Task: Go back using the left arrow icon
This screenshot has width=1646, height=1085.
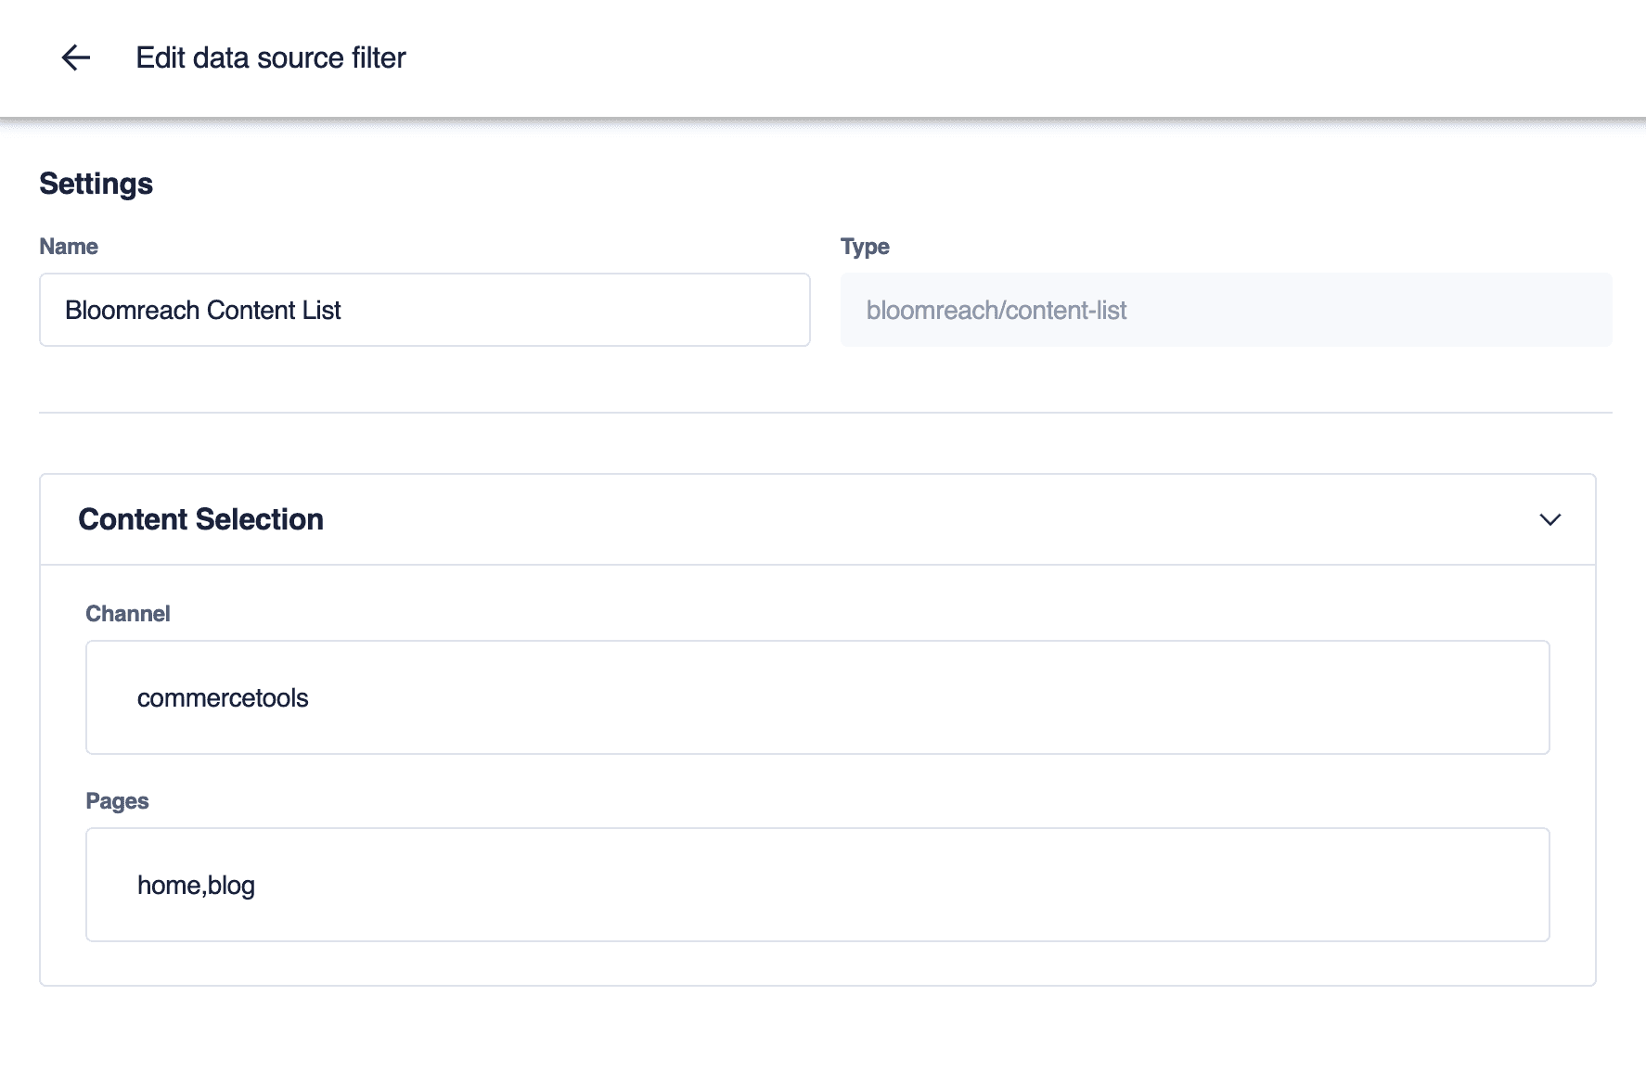Action: tap(76, 57)
